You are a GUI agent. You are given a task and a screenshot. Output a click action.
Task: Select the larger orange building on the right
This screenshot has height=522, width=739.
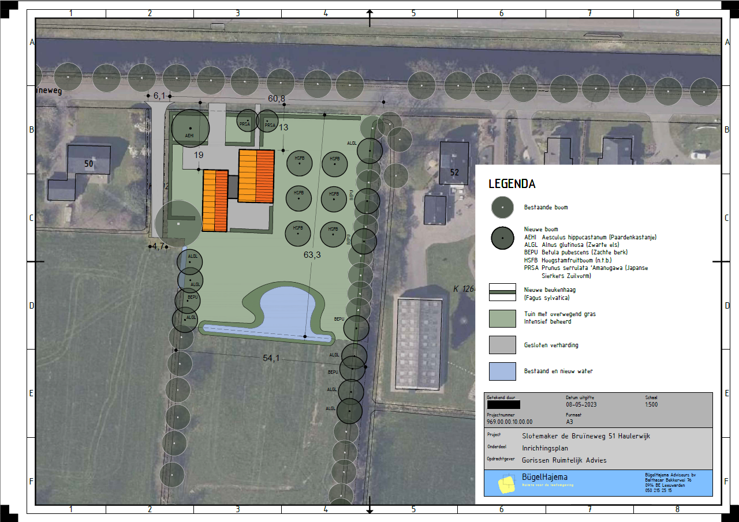pos(256,176)
